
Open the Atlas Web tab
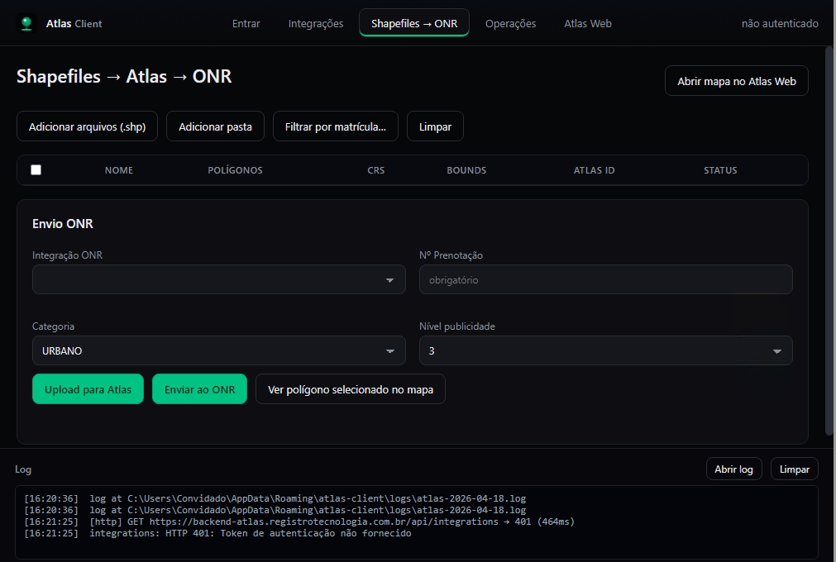click(x=588, y=23)
